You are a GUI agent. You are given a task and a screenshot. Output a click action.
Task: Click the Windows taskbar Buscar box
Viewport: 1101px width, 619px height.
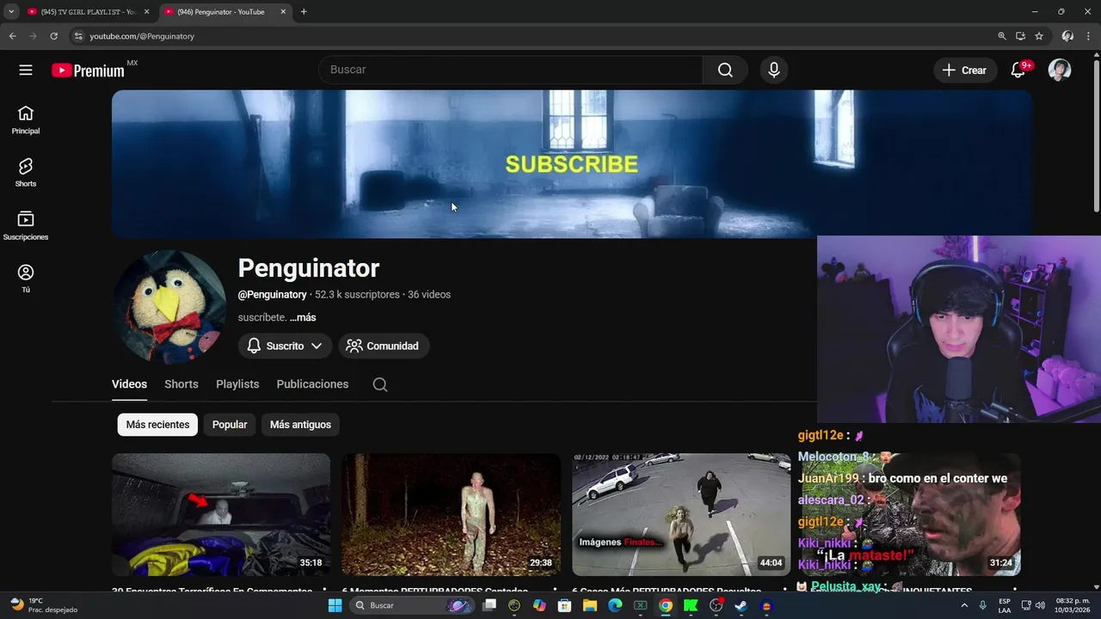[x=410, y=605]
